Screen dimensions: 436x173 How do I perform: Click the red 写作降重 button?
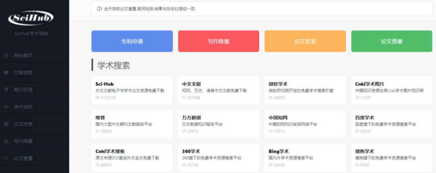pos(218,41)
